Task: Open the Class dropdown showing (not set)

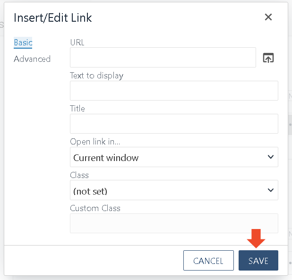Action: click(174, 190)
